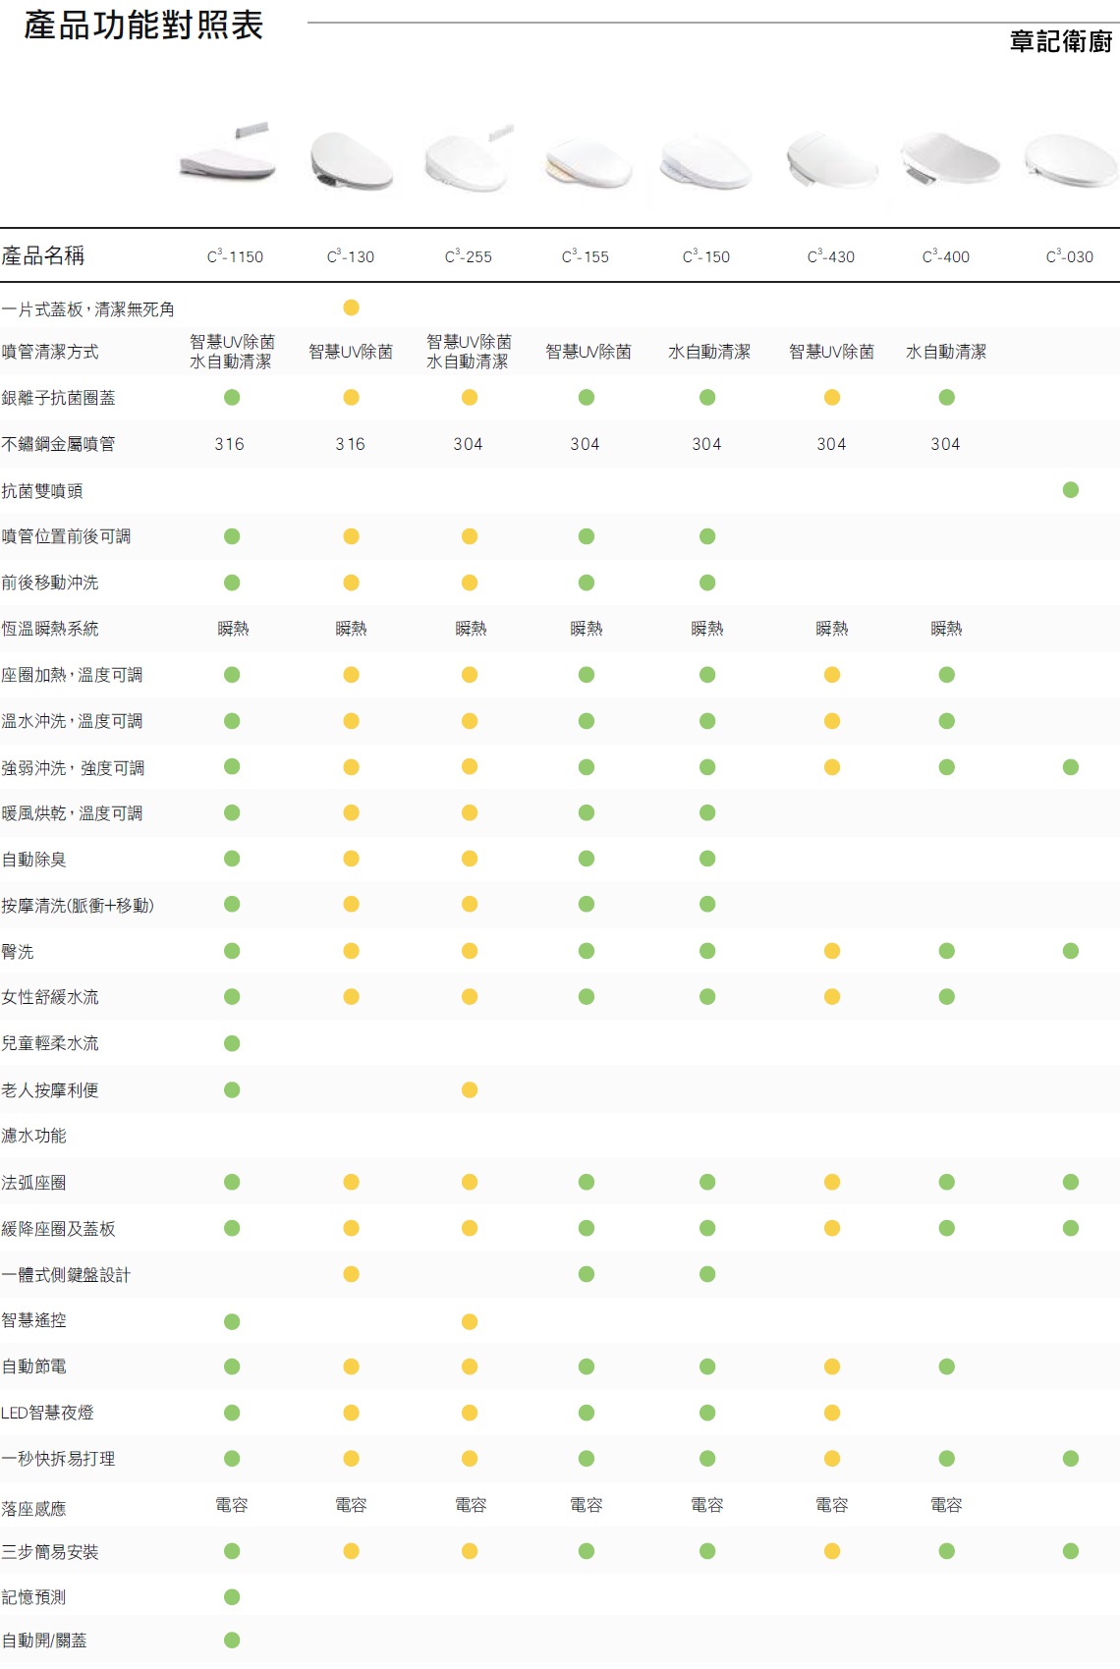Click the 316 value under C³-1150
1120x1669 pixels.
230,444
